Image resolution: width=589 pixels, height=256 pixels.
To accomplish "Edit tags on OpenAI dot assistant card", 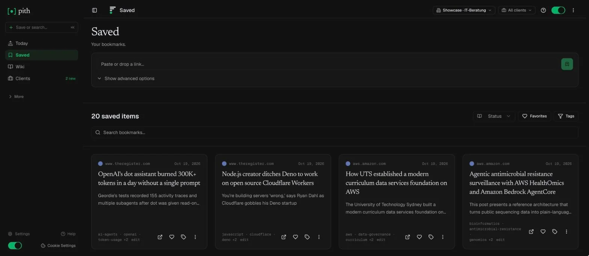I will point(135,240).
